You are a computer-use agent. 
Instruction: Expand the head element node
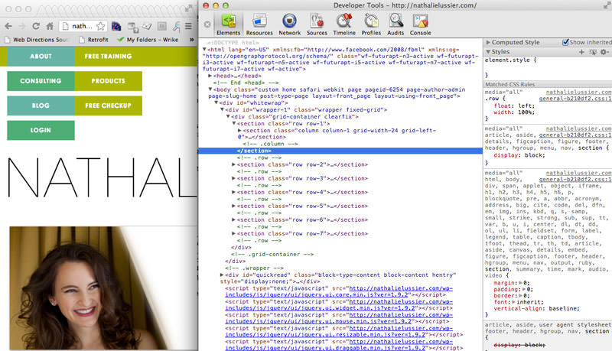[210, 76]
